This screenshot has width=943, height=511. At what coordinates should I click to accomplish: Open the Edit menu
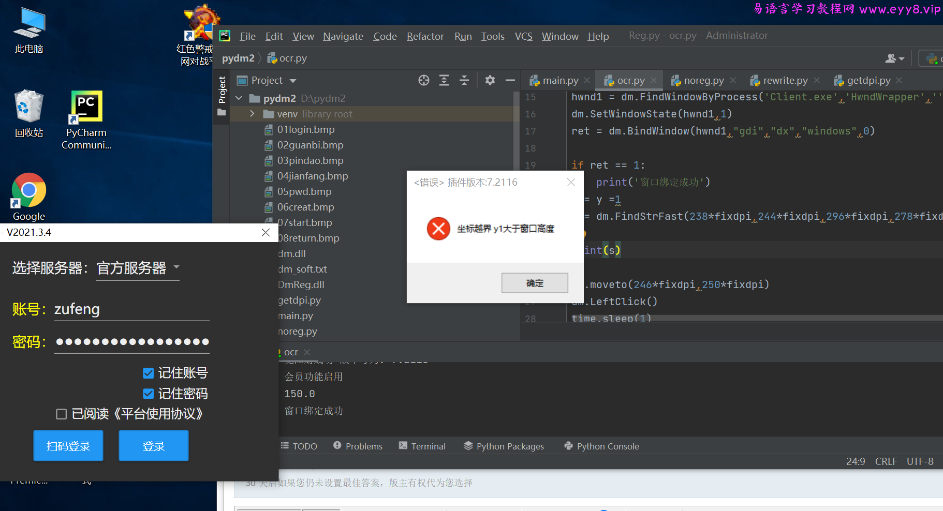[x=274, y=36]
